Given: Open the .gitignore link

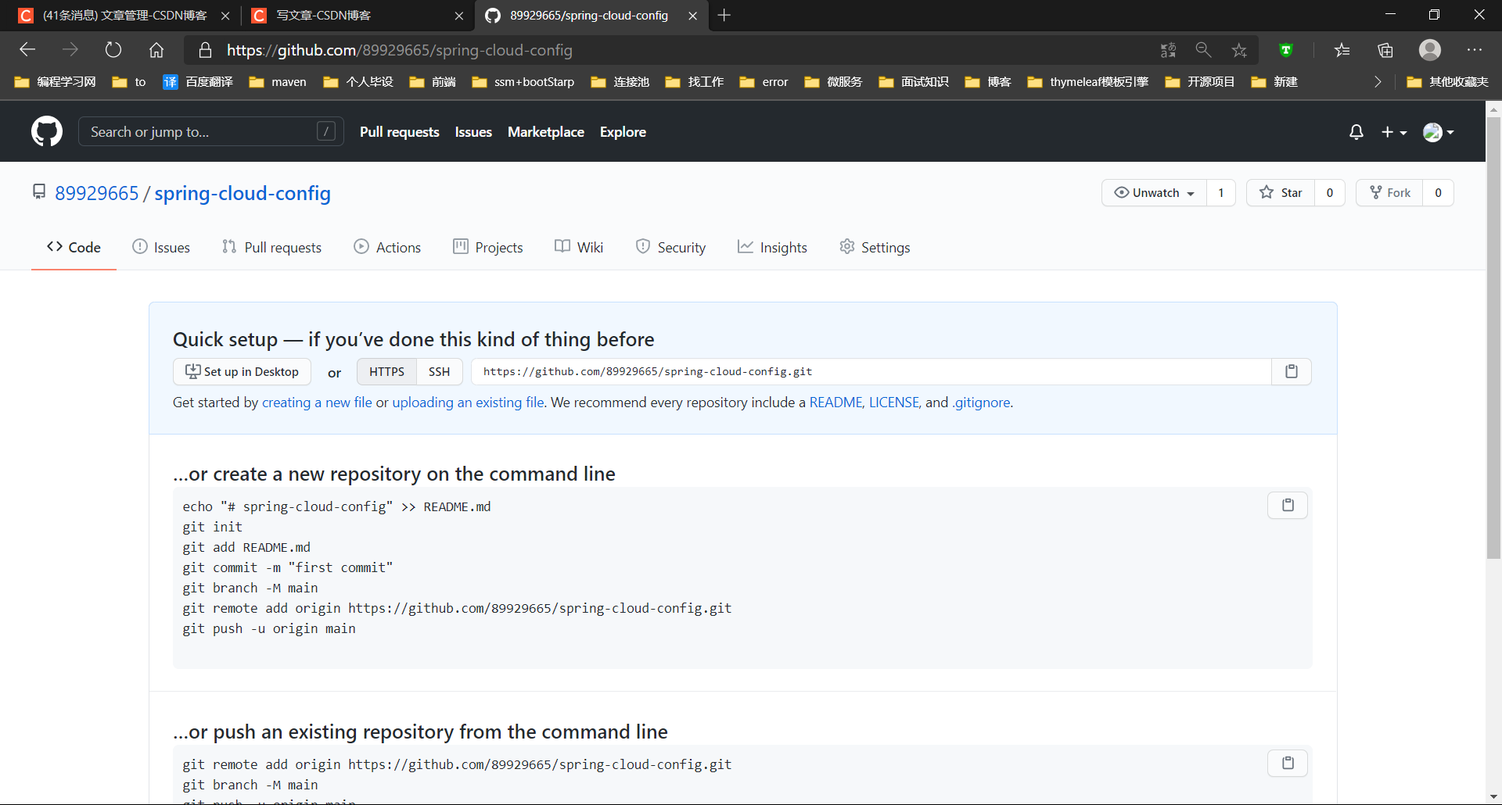Looking at the screenshot, I should coord(981,402).
